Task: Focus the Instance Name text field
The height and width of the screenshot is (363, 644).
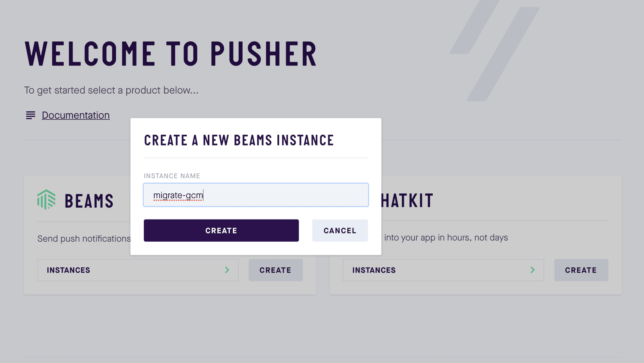Action: click(x=256, y=195)
